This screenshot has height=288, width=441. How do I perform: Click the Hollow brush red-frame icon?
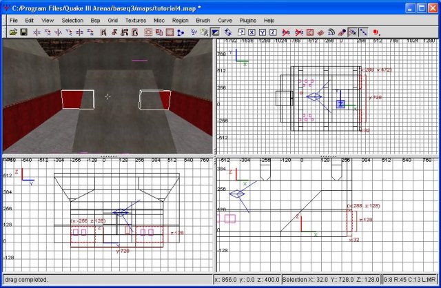point(170,32)
